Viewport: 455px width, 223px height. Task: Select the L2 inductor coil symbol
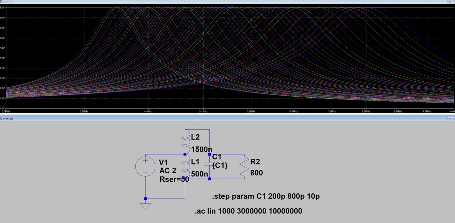click(185, 141)
